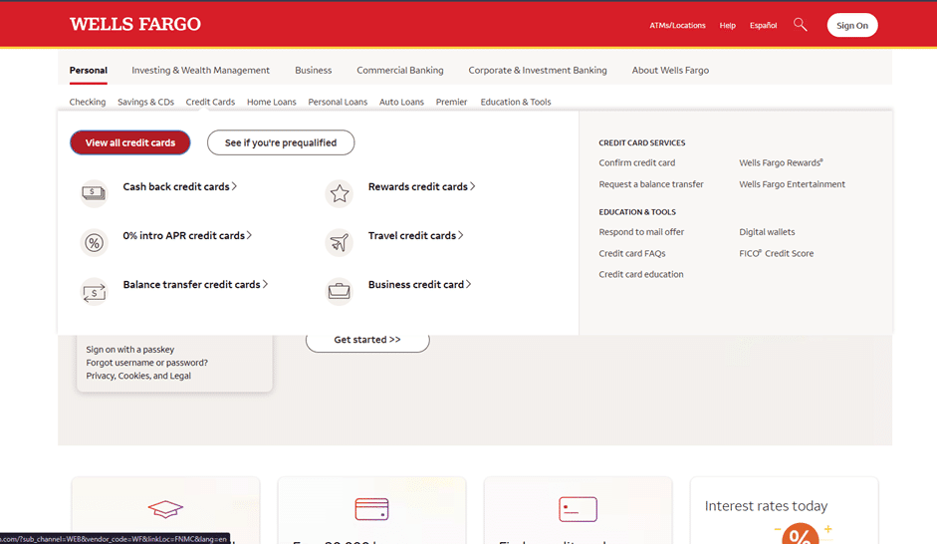Click the rewards star icon
Image resolution: width=937 pixels, height=544 pixels.
point(339,193)
